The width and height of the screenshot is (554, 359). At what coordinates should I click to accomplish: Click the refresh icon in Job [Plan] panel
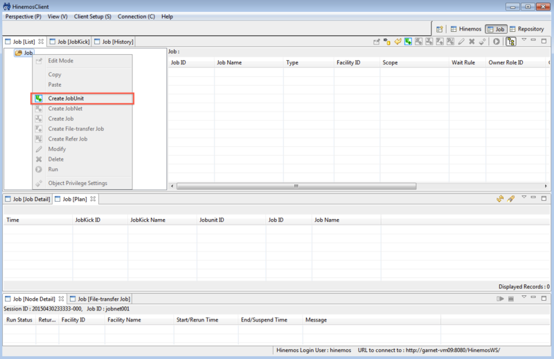pyautogui.click(x=500, y=199)
